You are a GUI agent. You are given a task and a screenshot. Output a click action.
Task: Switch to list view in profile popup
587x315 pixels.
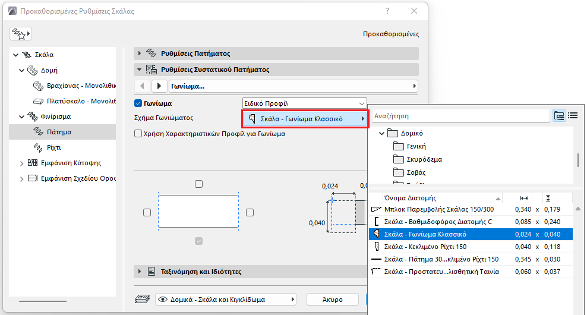pyautogui.click(x=573, y=116)
